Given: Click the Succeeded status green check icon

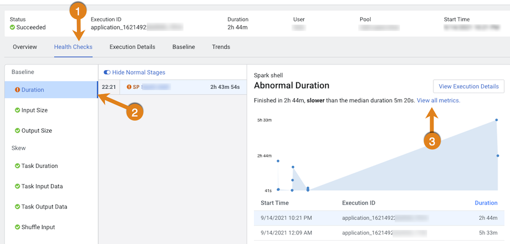Looking at the screenshot, I should [12, 28].
